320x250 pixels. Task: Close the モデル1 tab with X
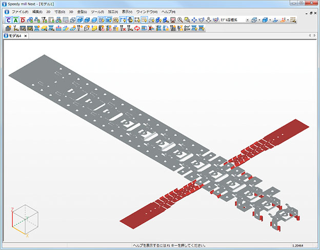26,36
